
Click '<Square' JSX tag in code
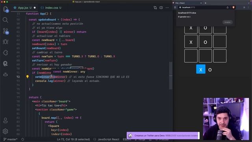pyautogui.click(x=54, y=126)
